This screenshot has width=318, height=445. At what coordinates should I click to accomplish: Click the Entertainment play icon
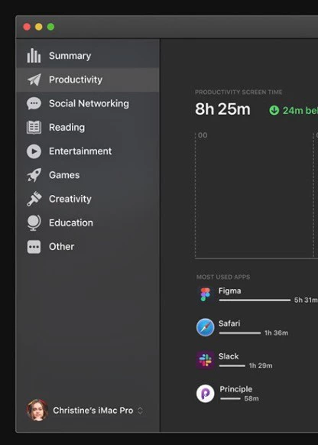pos(34,151)
